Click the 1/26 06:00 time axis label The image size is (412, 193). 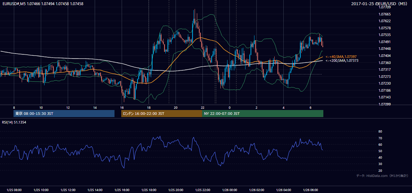coord(310,190)
